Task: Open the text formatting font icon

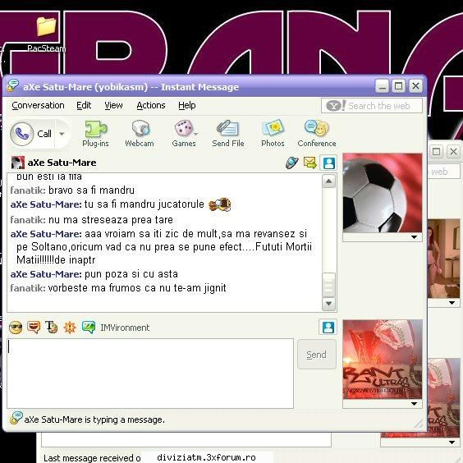Action: 52,328
